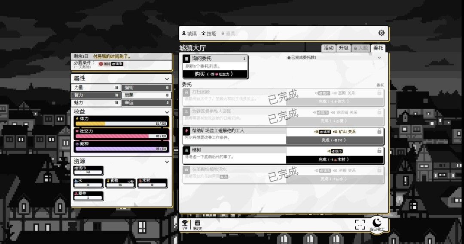The image size is (464, 244).
Task: Click the 刷新5个委托列表 description
Action: (203, 66)
